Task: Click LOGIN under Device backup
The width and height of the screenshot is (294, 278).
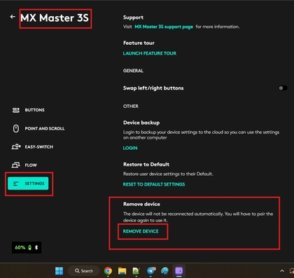Action: pyautogui.click(x=130, y=148)
